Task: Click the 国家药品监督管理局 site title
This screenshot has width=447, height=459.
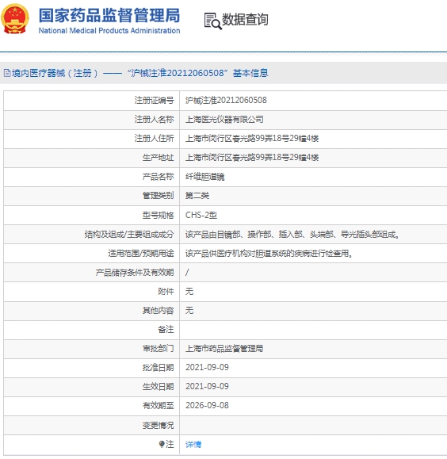Action: (109, 15)
